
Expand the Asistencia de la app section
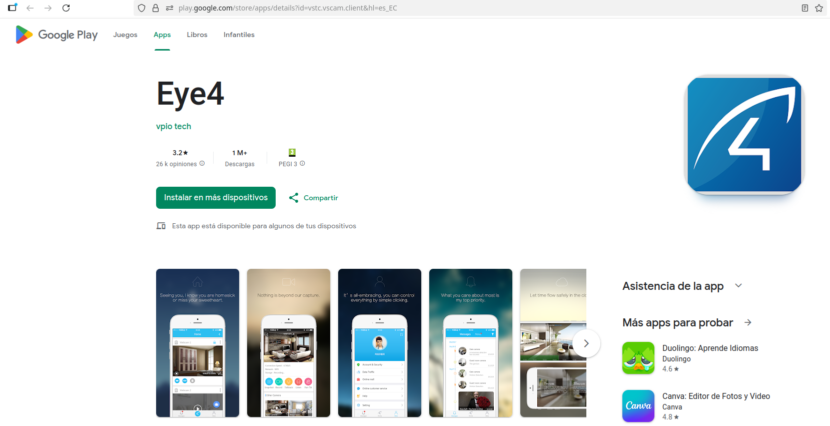(x=738, y=286)
